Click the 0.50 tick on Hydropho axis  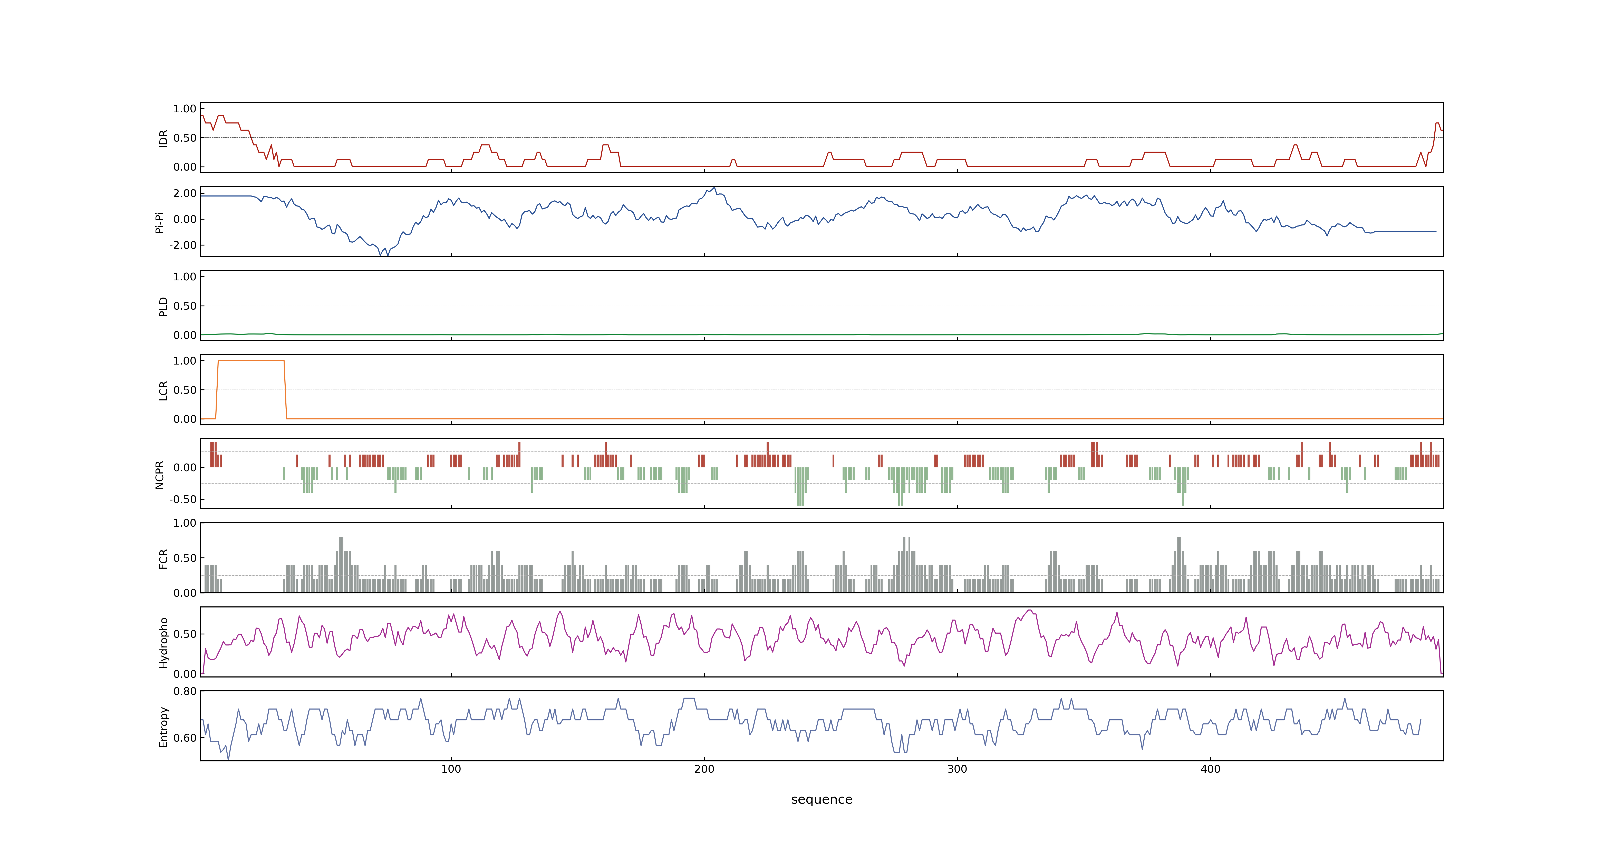(x=185, y=634)
